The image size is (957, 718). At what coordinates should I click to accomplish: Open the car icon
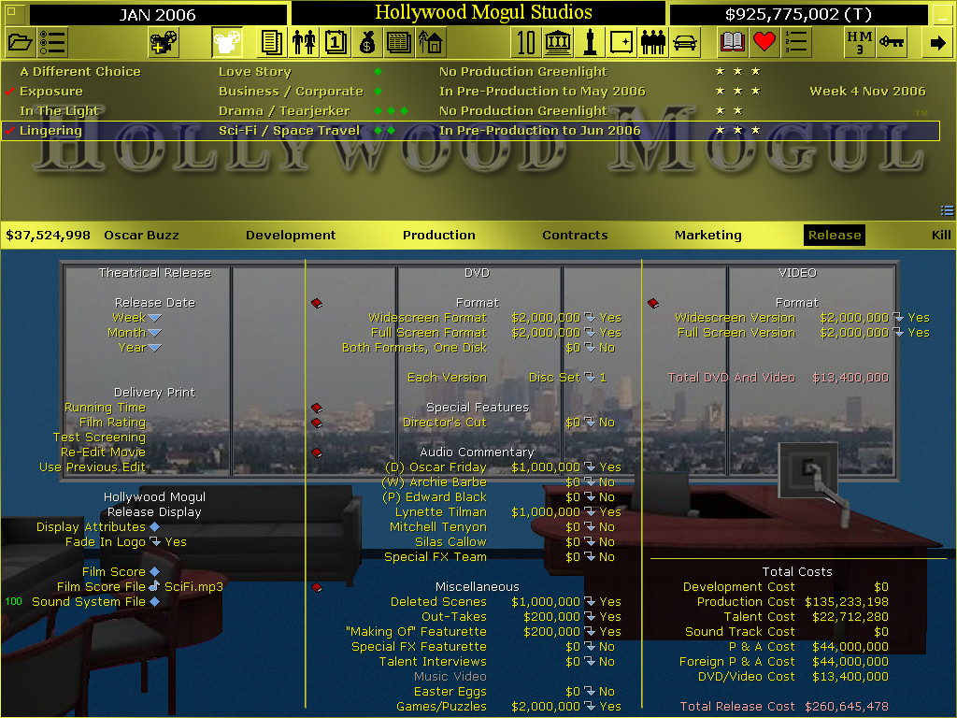[685, 42]
